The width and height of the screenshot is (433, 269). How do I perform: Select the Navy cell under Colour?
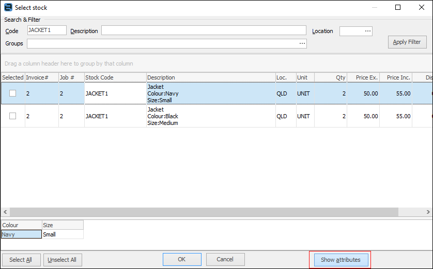click(x=22, y=234)
